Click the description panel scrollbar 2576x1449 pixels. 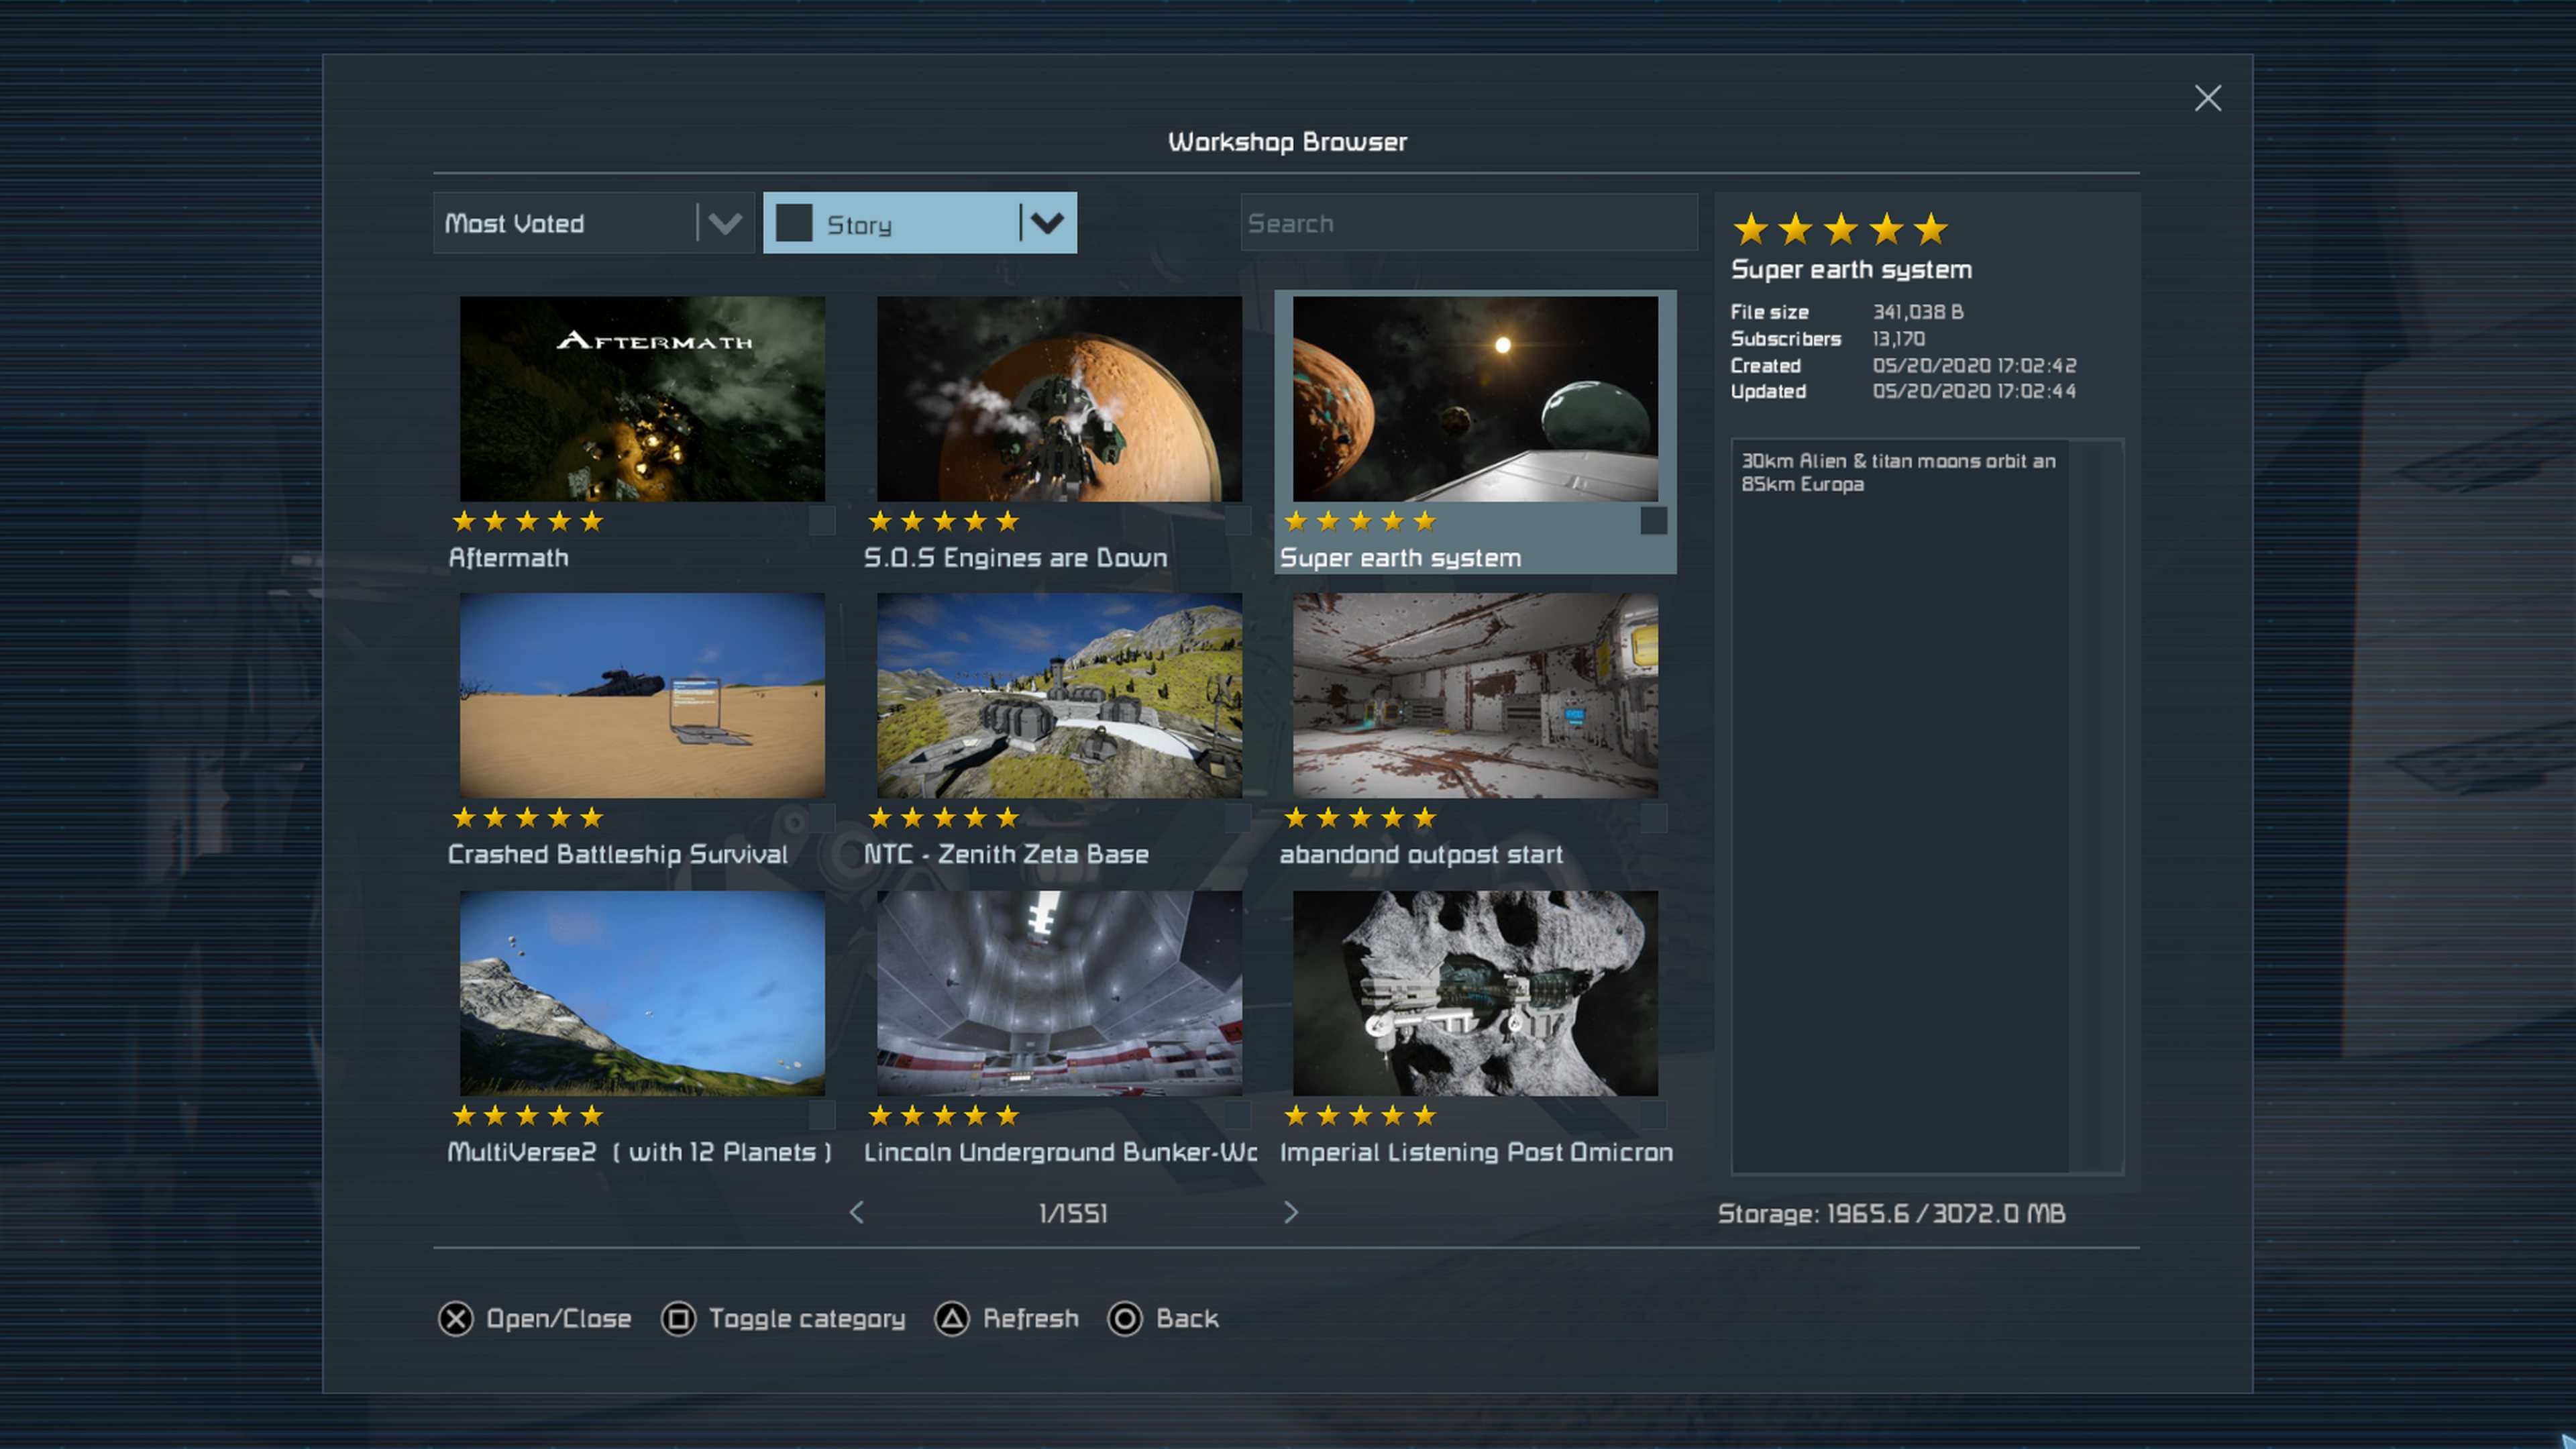[2095, 806]
